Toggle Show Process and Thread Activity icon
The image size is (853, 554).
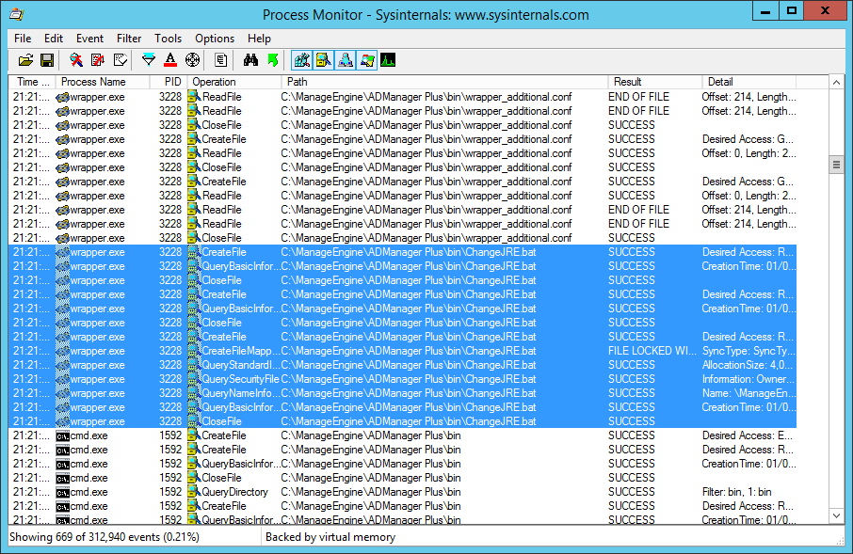coord(366,60)
